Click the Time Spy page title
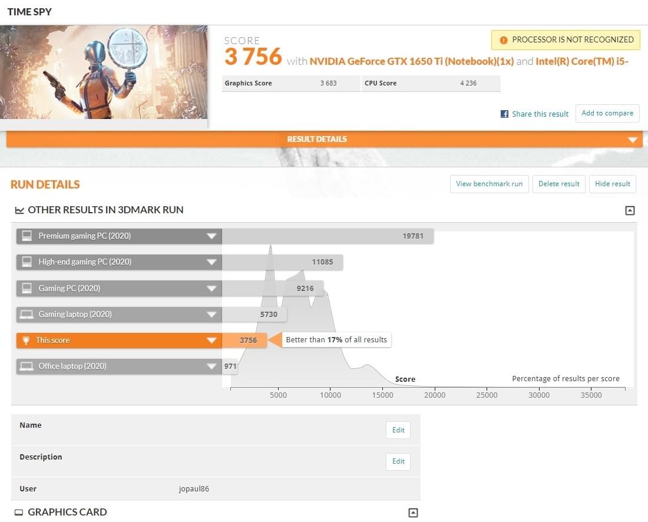Screen dimensions: 648x522 pos(29,12)
